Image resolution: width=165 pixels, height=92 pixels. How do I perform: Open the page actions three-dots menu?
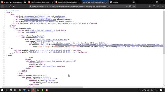click(x=127, y=6)
